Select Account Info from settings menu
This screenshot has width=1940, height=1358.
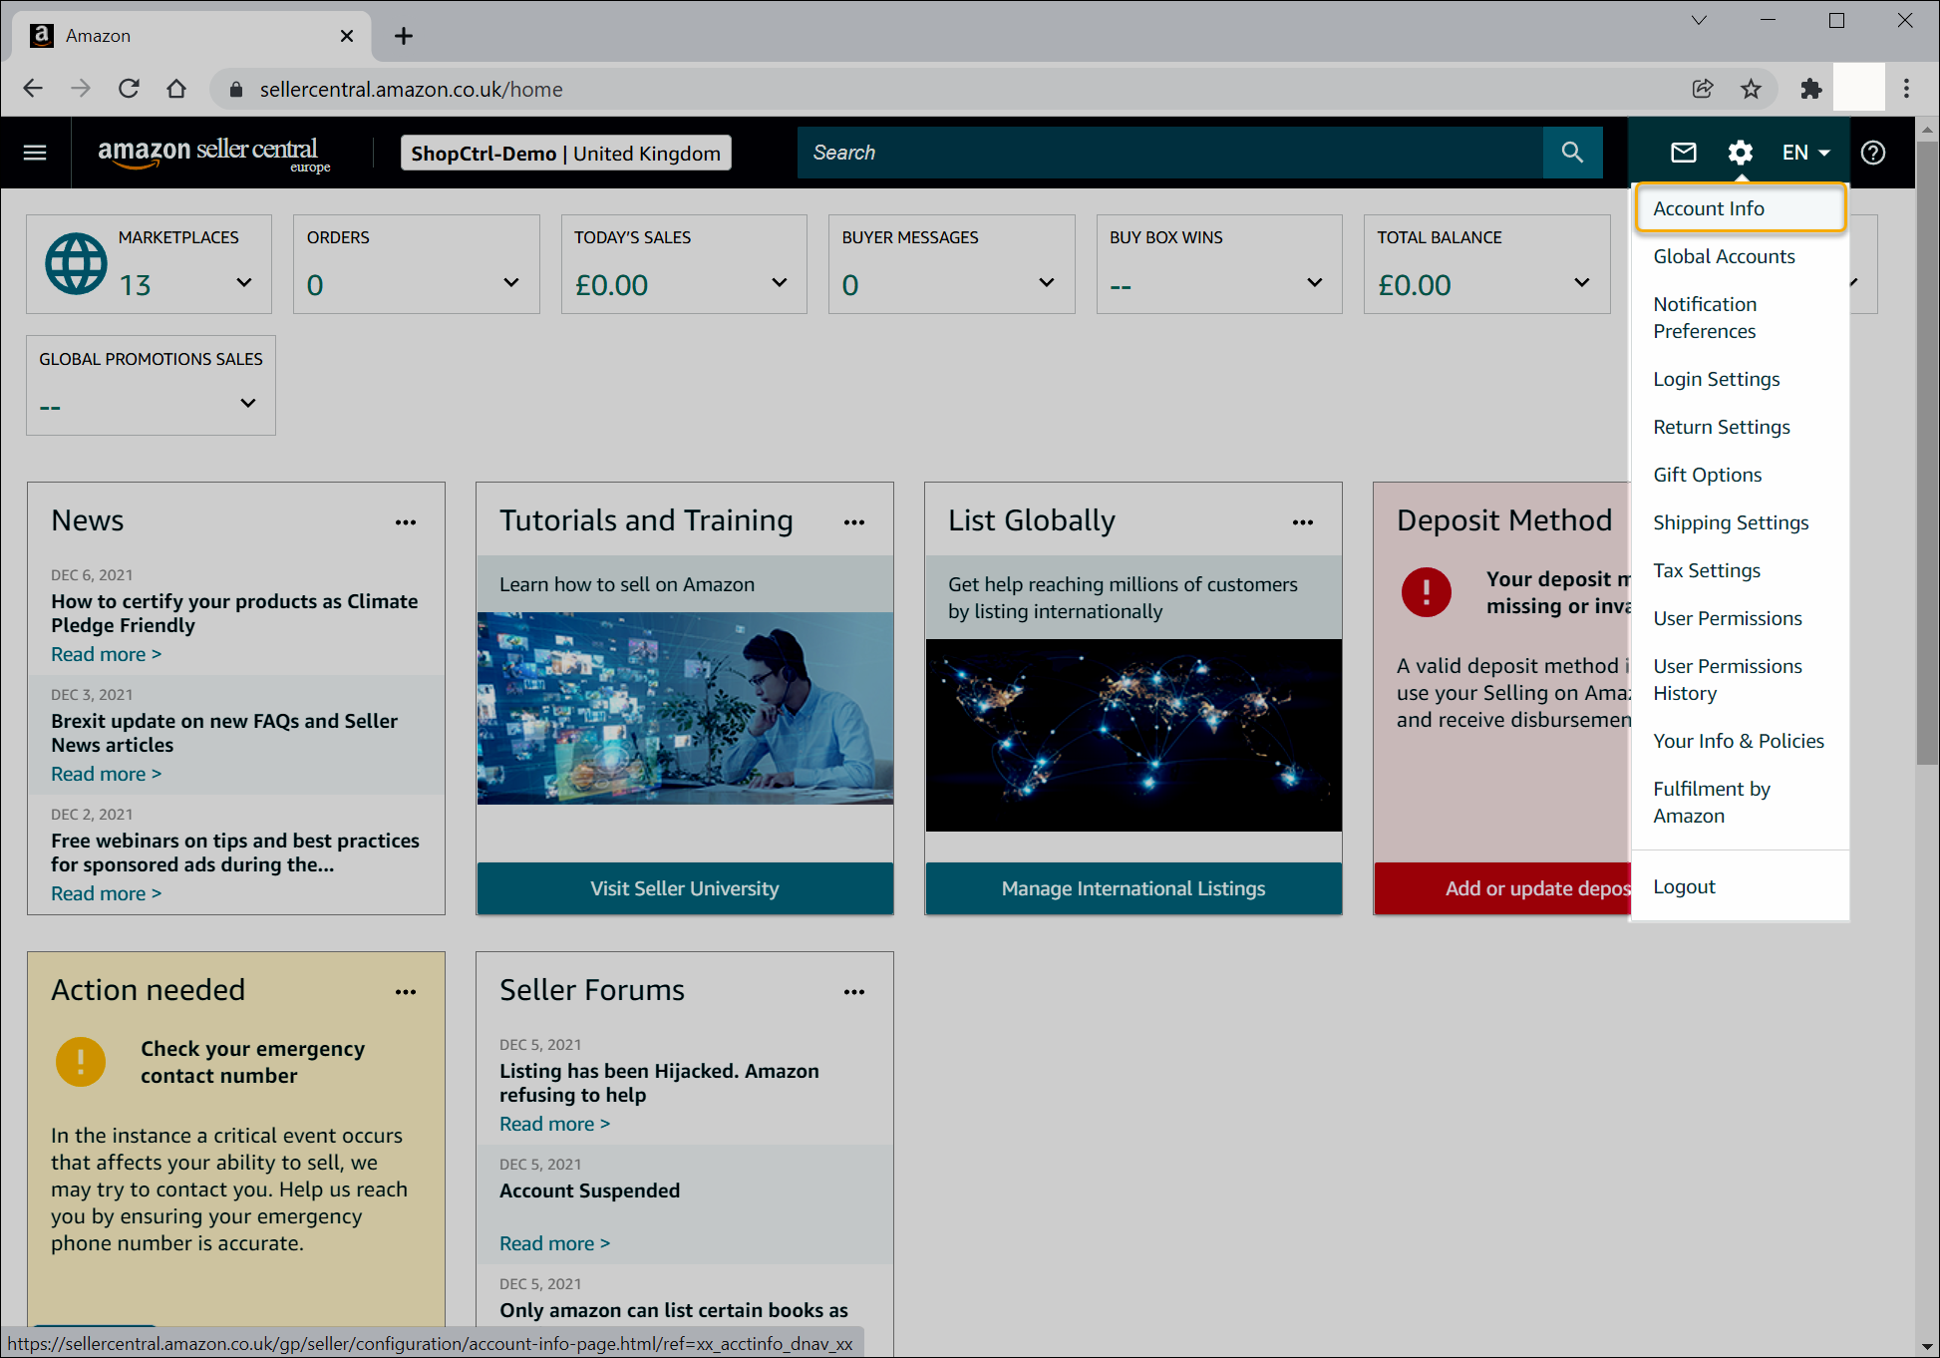pyautogui.click(x=1741, y=208)
